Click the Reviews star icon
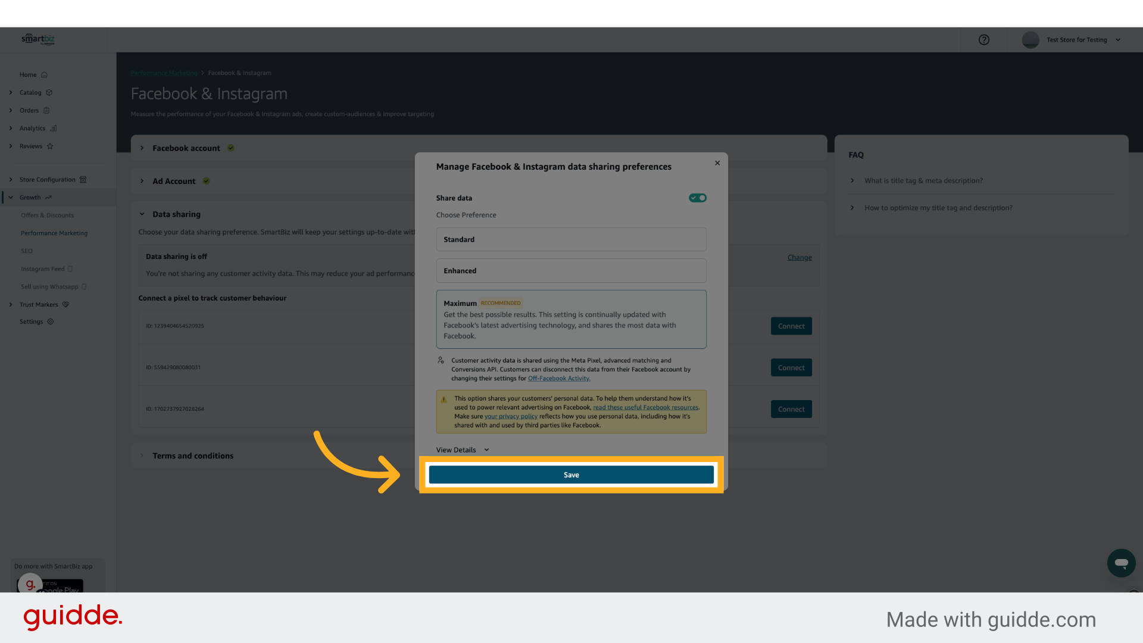This screenshot has width=1143, height=643. pos(50,146)
